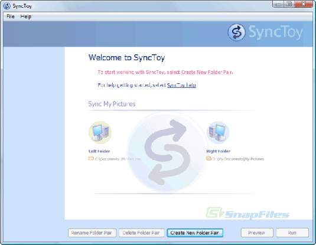Click the Rename Folder Pair button

pyautogui.click(x=92, y=233)
